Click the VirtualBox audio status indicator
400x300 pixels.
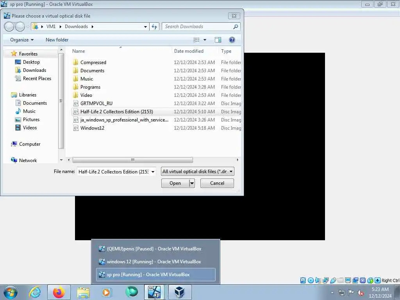point(318,280)
